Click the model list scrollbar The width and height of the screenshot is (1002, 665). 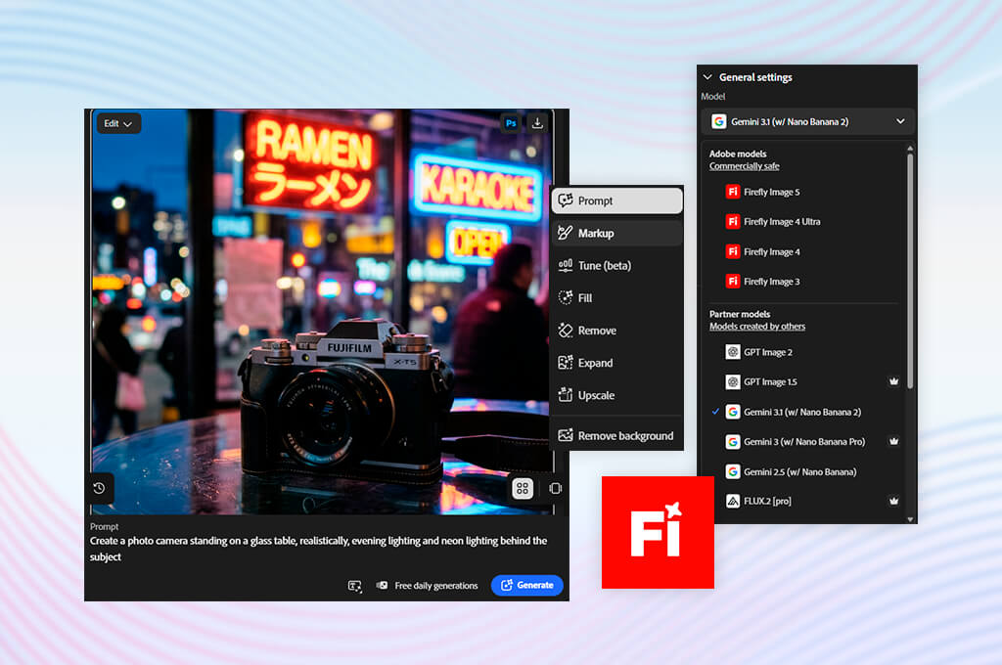click(x=910, y=270)
